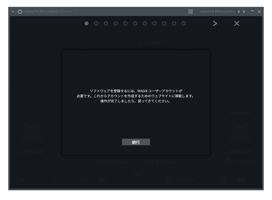
Task: Select the ninth page dot
Action: tap(164, 23)
